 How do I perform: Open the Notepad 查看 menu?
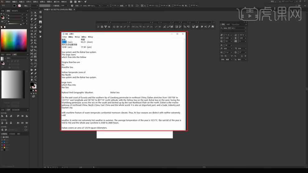pyautogui.click(x=84, y=37)
